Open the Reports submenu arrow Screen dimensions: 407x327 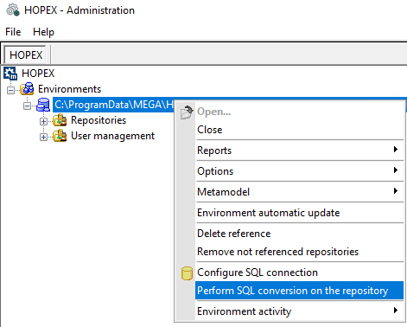[396, 150]
